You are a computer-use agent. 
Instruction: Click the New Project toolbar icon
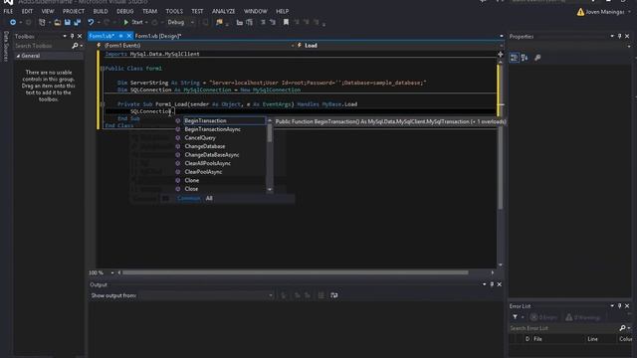click(x=42, y=22)
